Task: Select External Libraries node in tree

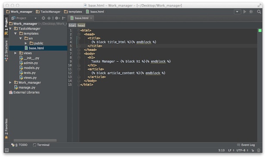Action: [25, 93]
